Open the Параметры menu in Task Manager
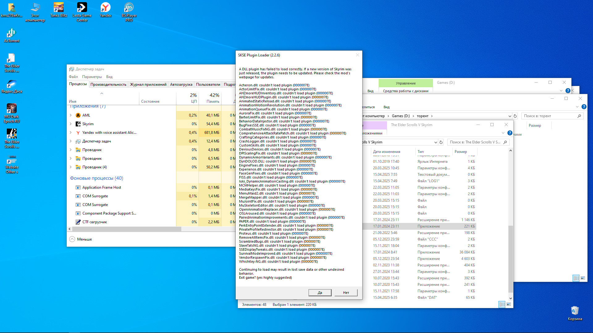This screenshot has width=593, height=333. click(92, 77)
